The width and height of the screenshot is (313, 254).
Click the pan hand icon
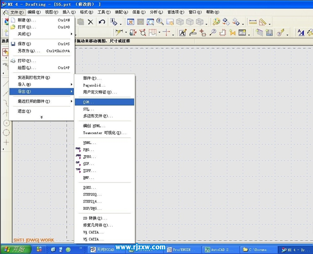(x=170, y=22)
